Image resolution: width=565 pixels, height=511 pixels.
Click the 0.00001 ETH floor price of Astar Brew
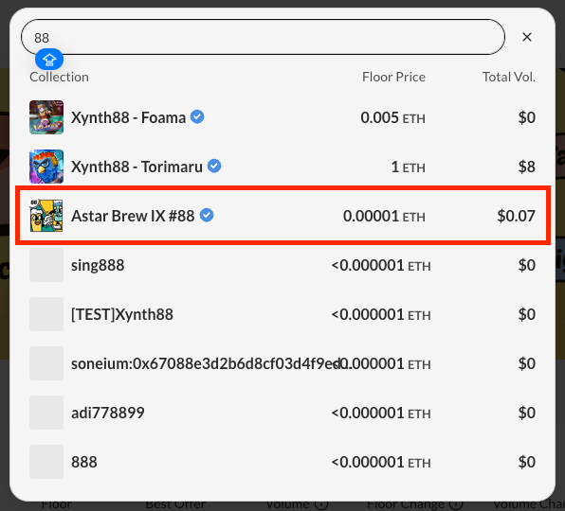pyautogui.click(x=384, y=216)
